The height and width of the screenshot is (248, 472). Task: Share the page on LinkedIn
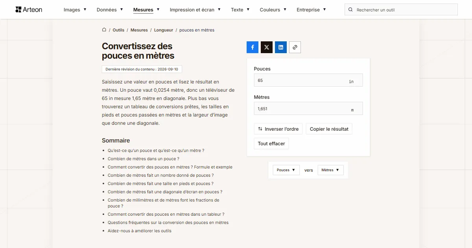point(281,47)
